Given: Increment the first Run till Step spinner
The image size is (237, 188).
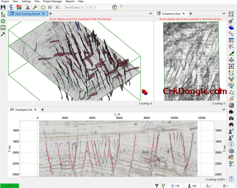Looking at the screenshot, I should [x=86, y=6].
